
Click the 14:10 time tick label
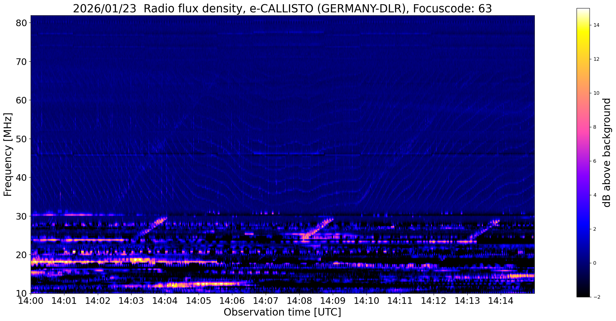[367, 300]
